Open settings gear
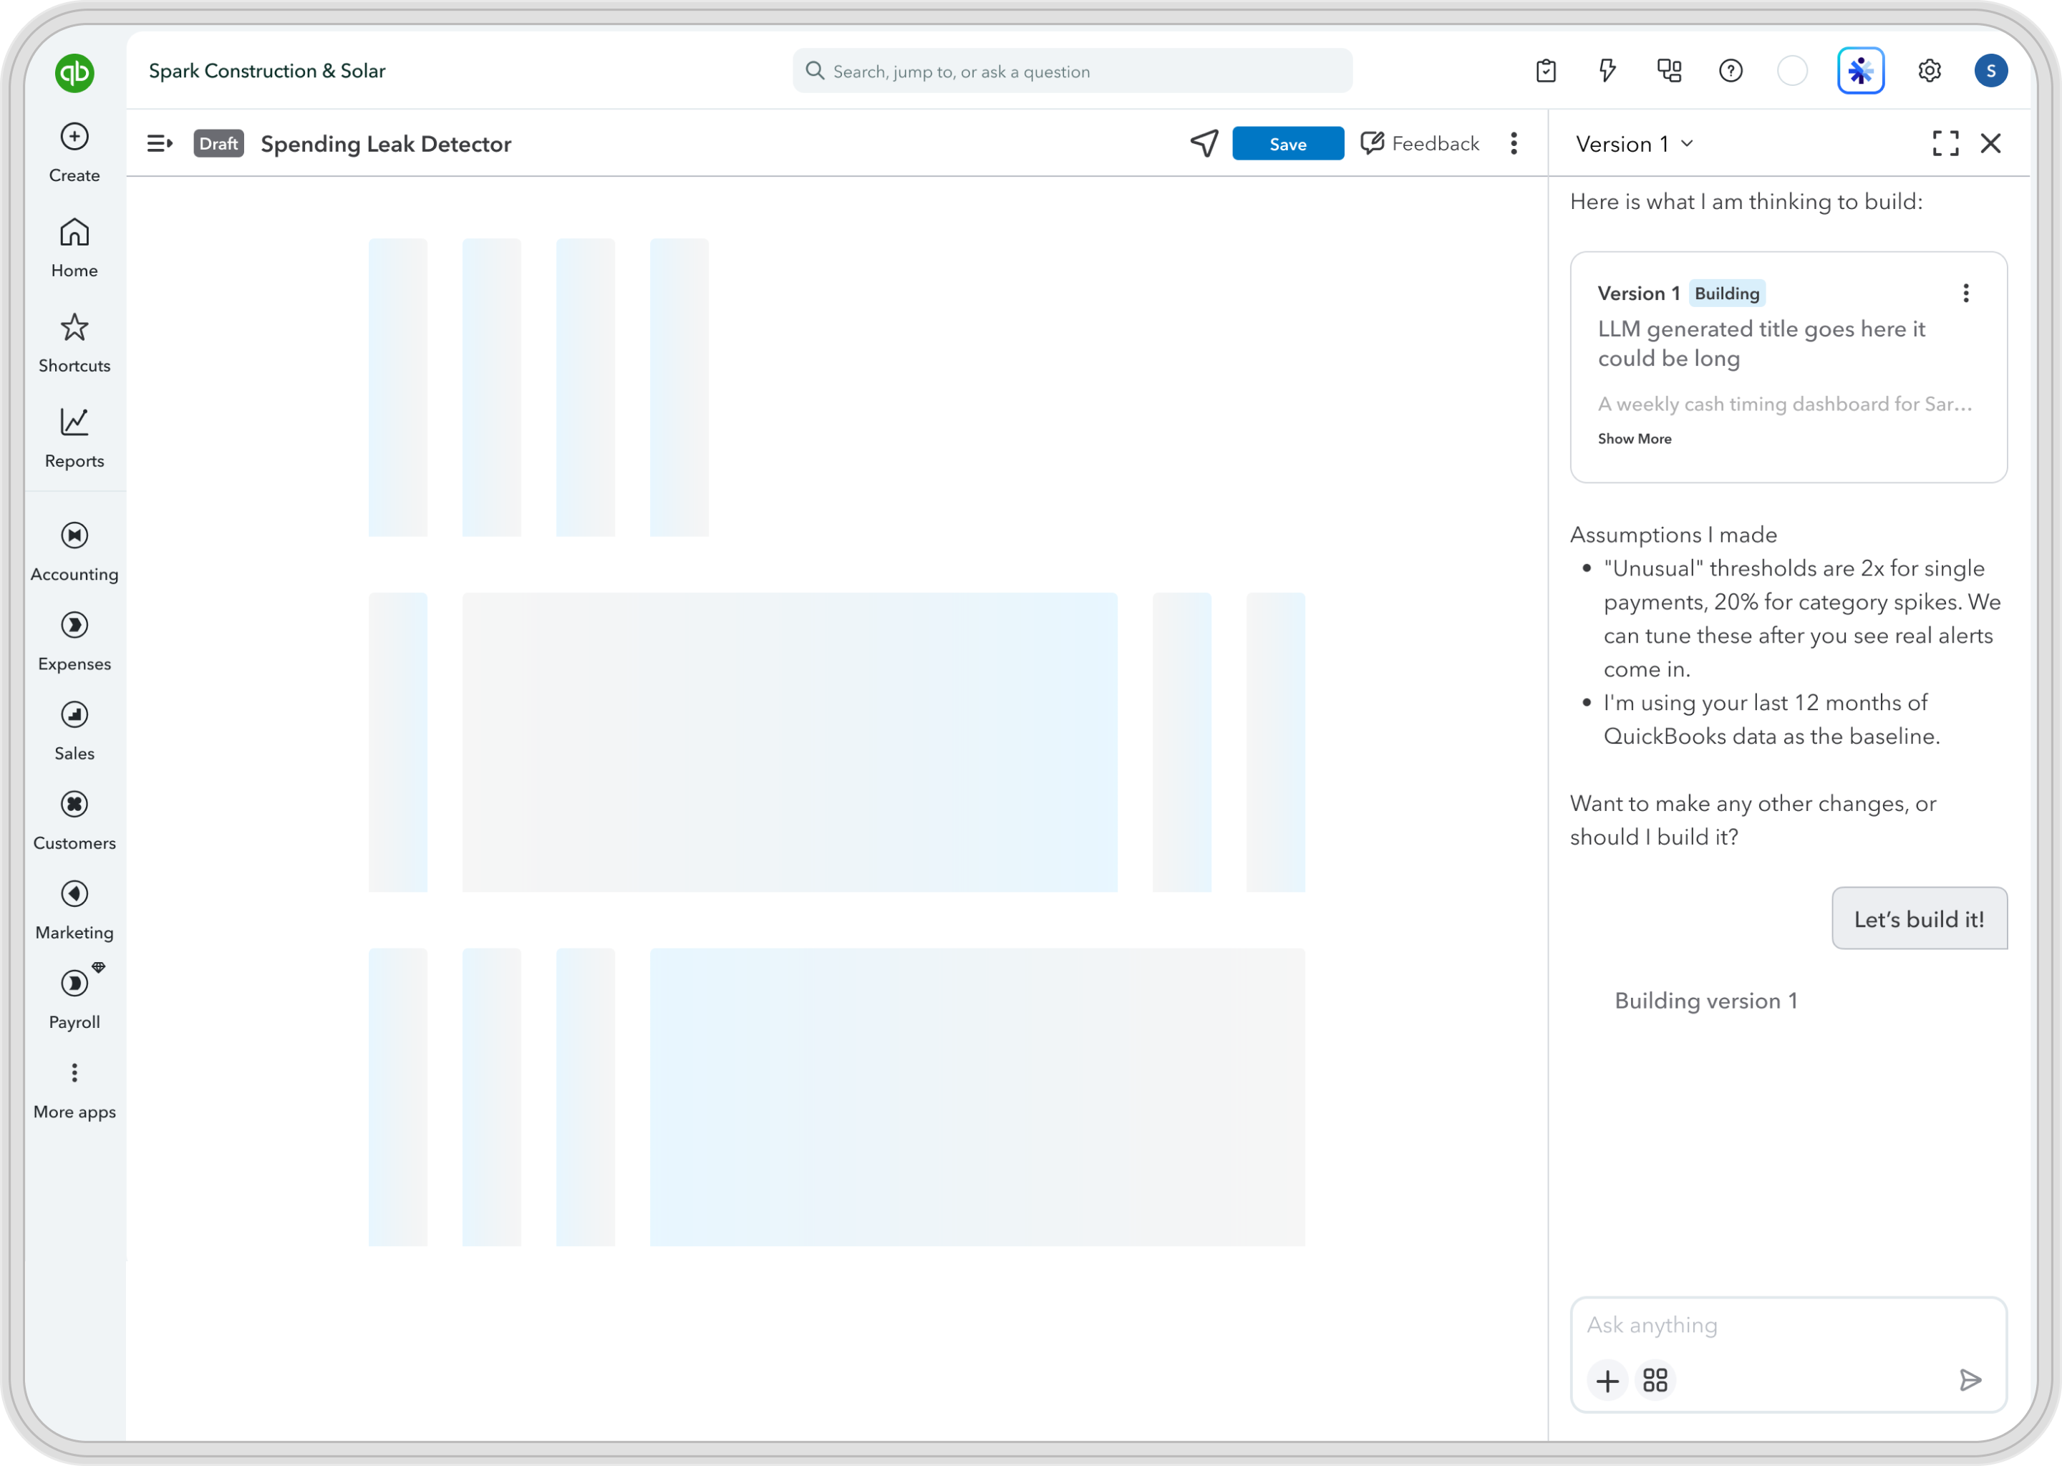This screenshot has width=2062, height=1466. (1930, 70)
